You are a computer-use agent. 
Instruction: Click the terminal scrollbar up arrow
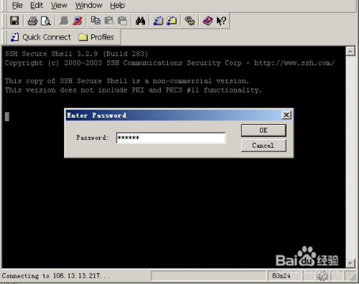(350, 51)
